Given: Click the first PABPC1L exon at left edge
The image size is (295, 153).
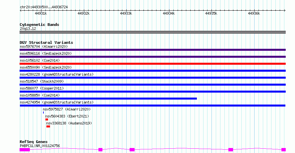Looking at the screenshot, I should tap(25, 150).
